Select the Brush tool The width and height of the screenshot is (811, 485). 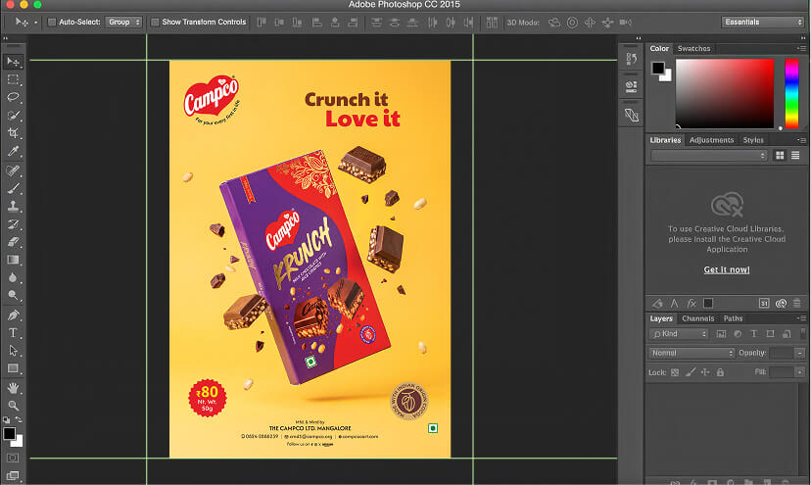[x=13, y=188]
